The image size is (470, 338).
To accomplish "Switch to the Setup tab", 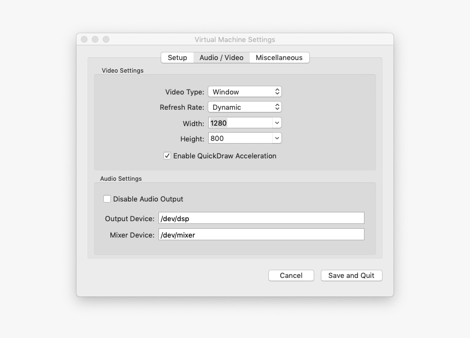I will [177, 57].
